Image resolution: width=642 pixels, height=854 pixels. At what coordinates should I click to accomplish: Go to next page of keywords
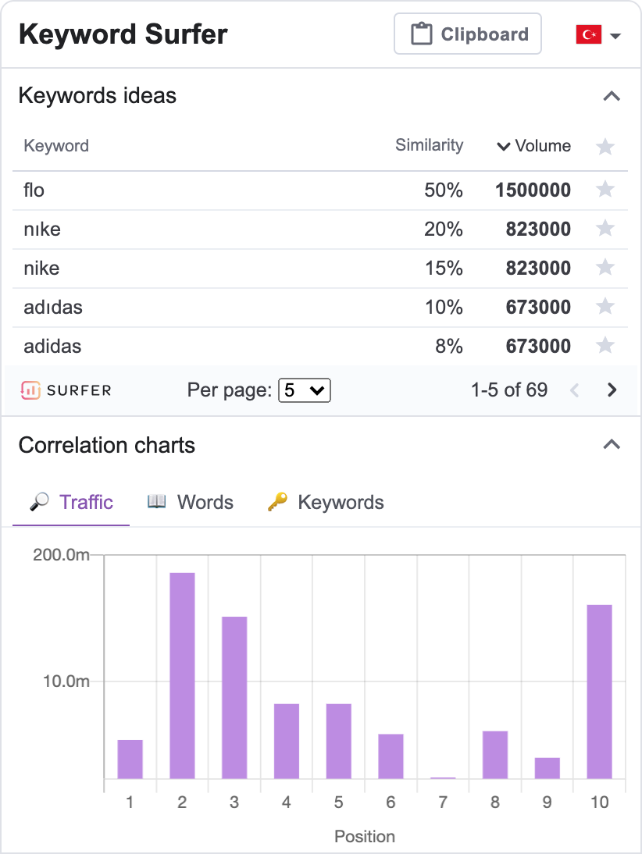click(612, 390)
